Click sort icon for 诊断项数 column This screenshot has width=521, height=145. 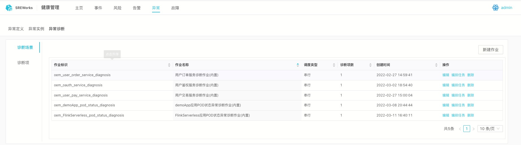tap(370, 65)
